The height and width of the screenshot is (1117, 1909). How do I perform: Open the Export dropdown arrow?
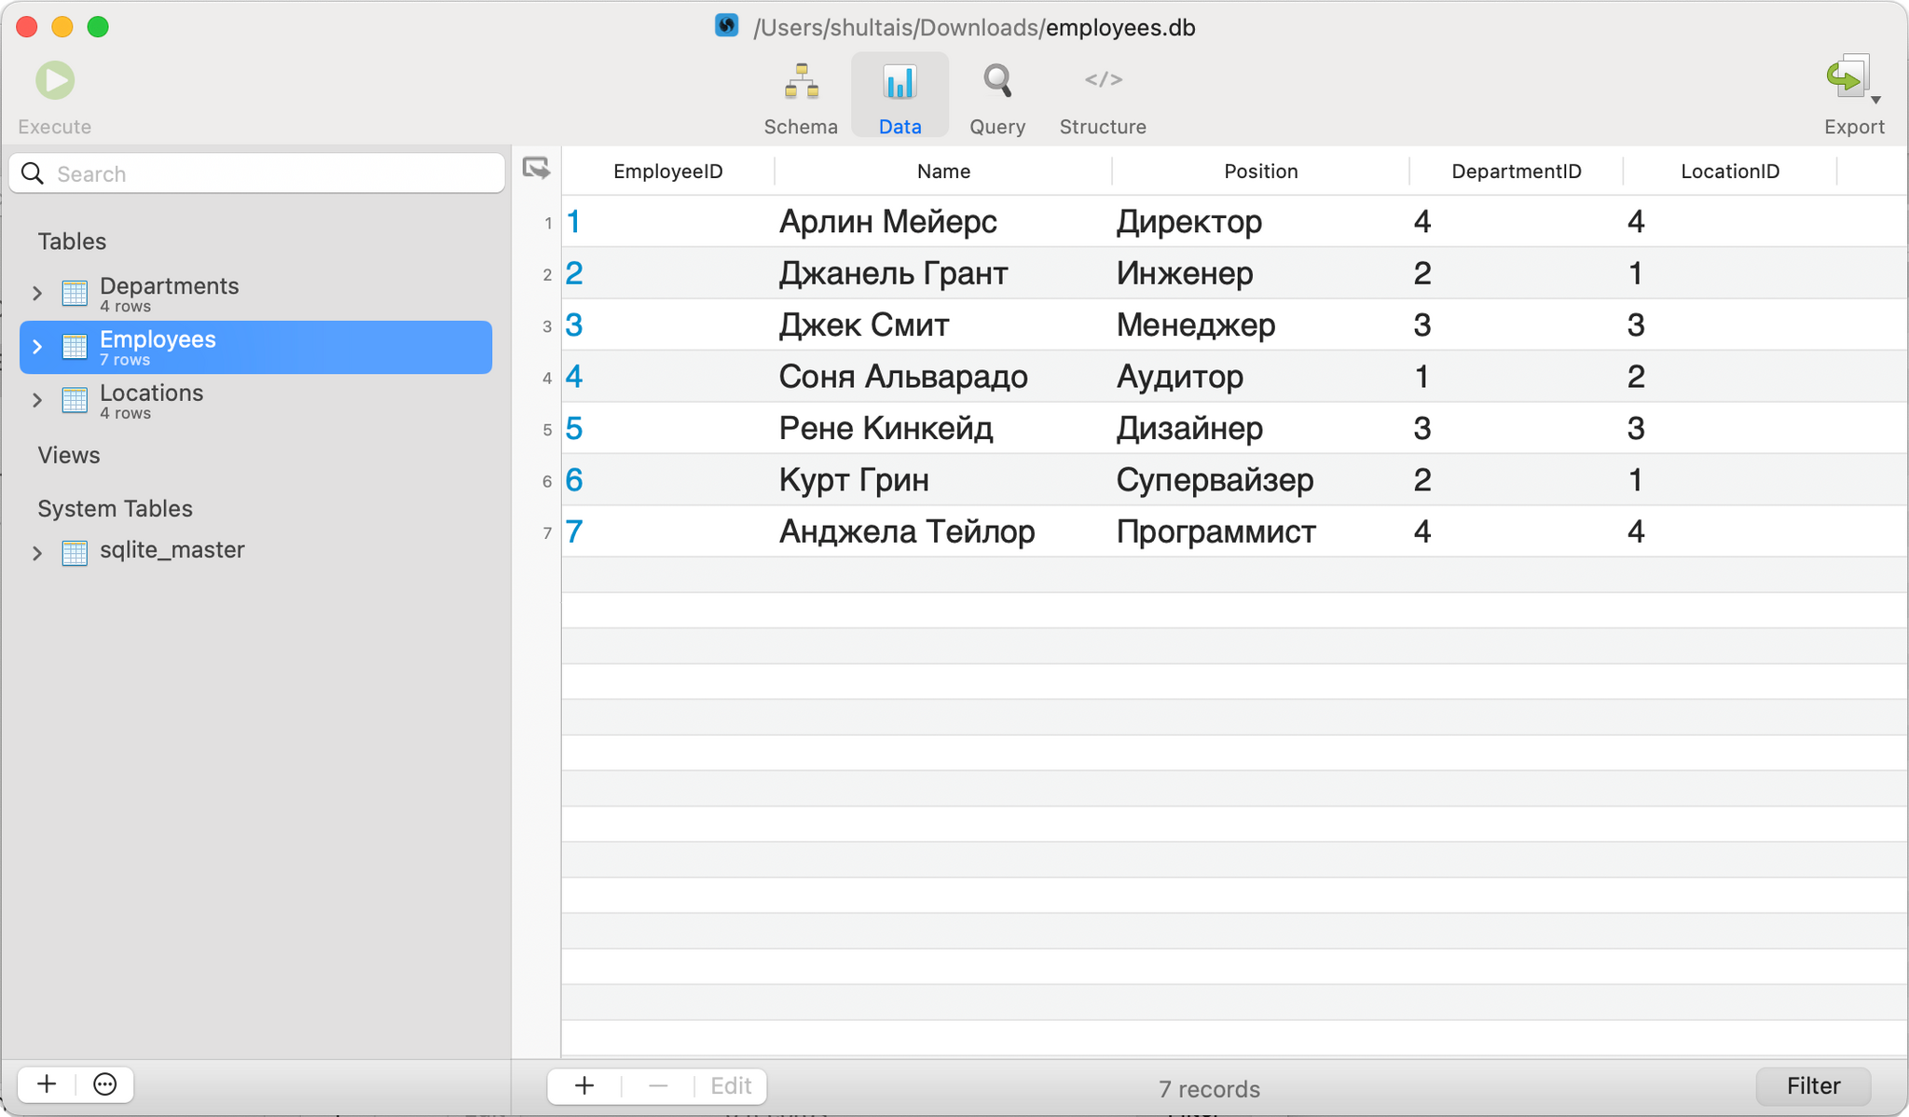tap(1876, 100)
